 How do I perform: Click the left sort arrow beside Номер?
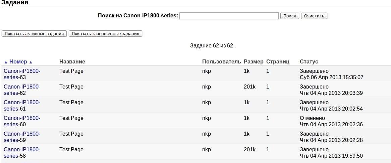(x=6, y=62)
